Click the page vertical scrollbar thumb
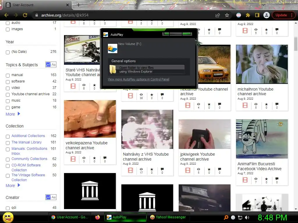This screenshot has width=298, height=223. tap(296, 44)
